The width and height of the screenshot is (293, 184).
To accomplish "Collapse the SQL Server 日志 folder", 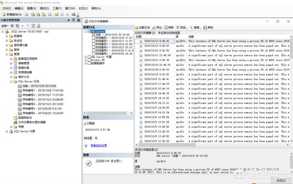I will tap(11, 81).
